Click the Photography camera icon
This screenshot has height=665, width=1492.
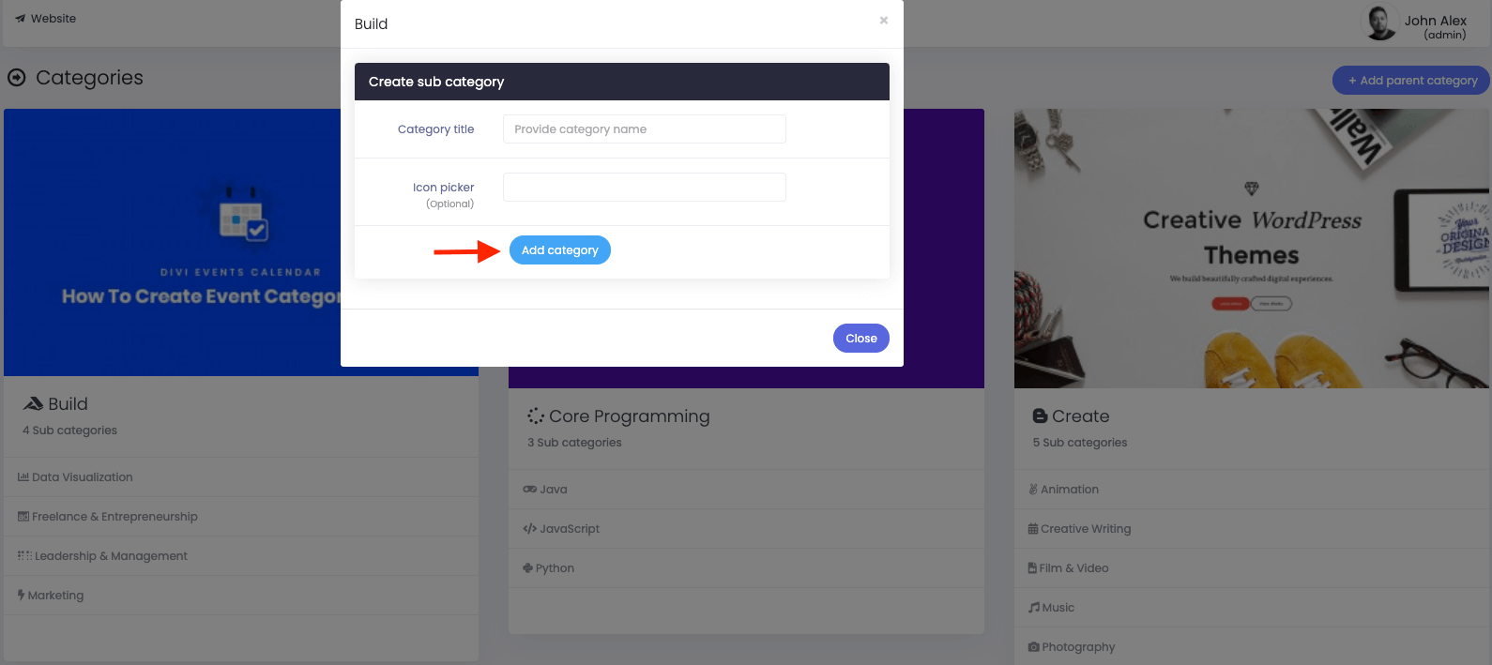[1034, 647]
